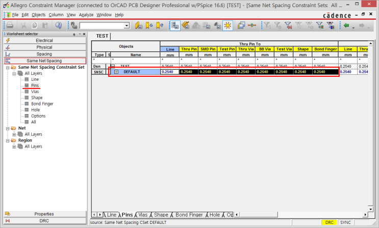Screen dimensions: 379x228
Task: Click the yellow DRC status indicator
Action: click(x=329, y=222)
